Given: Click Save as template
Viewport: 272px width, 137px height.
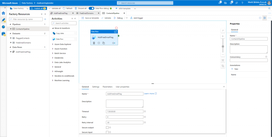Looking at the screenshot, I should coord(90,18).
